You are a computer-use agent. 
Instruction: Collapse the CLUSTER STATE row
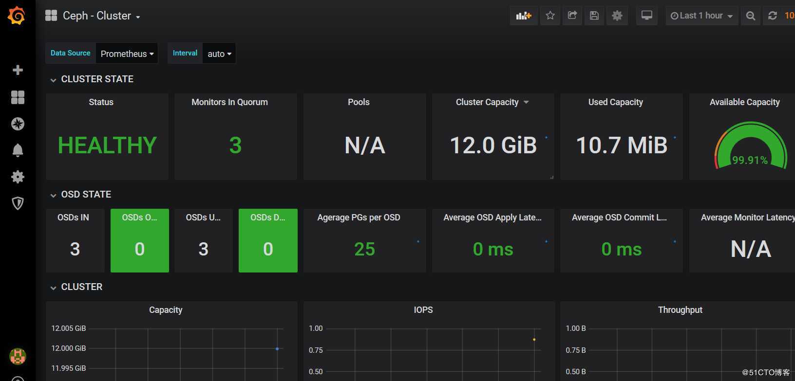(x=92, y=79)
